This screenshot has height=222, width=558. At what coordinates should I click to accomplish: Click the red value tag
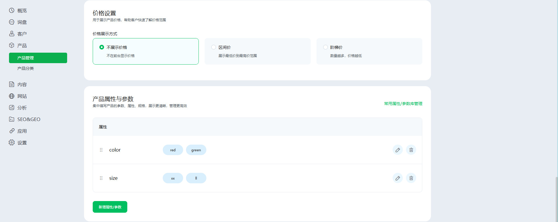173,150
